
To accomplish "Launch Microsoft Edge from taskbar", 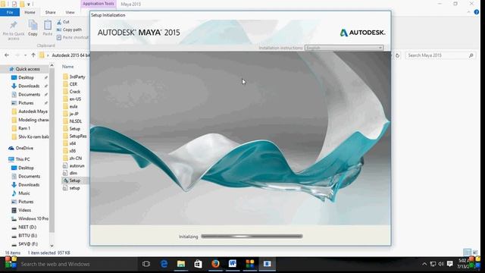I will click(164, 264).
